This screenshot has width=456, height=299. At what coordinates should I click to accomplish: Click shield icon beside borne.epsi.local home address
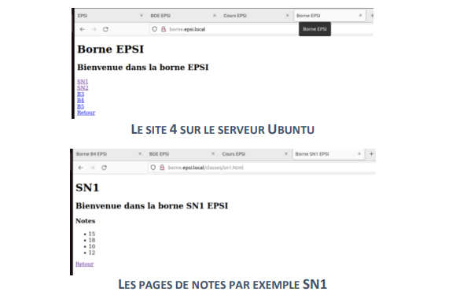pos(155,29)
